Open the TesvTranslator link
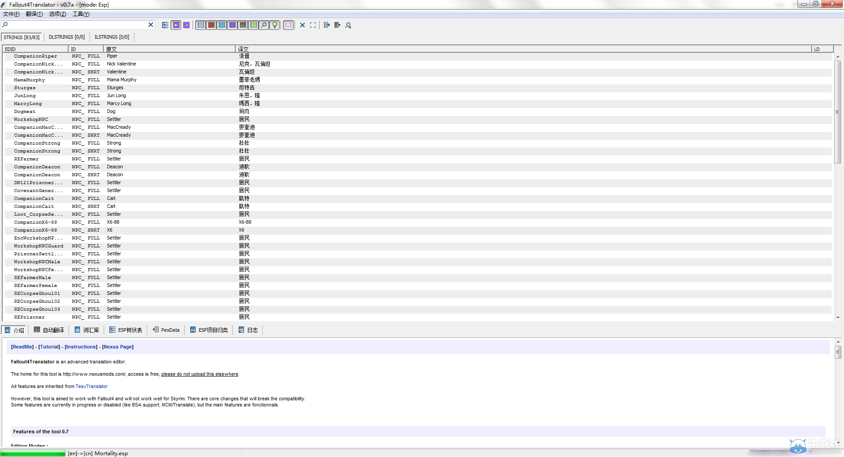The height and width of the screenshot is (457, 844). click(x=91, y=387)
